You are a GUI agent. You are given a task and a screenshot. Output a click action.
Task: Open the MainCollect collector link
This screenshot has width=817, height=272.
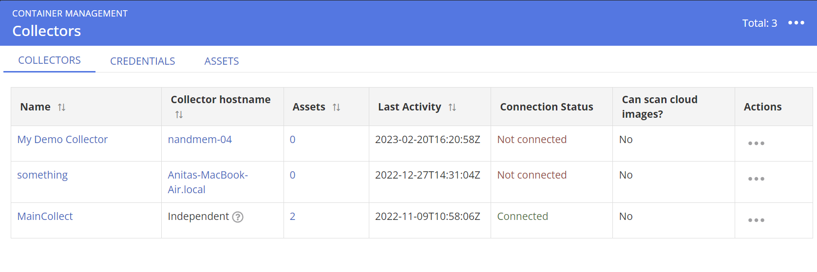pos(45,217)
